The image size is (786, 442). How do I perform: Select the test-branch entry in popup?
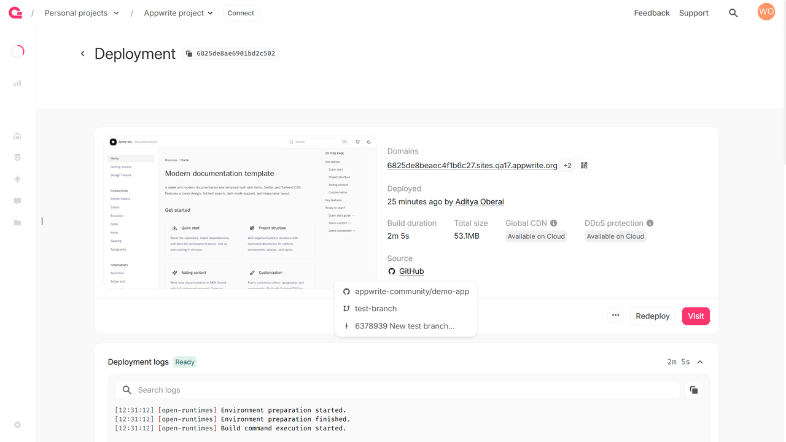click(x=405, y=309)
